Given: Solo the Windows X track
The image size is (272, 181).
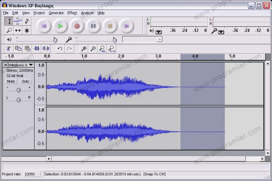Looking at the screenshot, I should click(25, 81).
